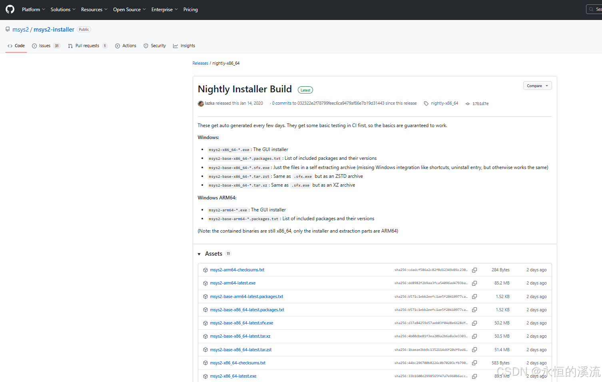Viewport: 602px width, 382px height.
Task: Open the msys2 organization link
Action: 20,30
